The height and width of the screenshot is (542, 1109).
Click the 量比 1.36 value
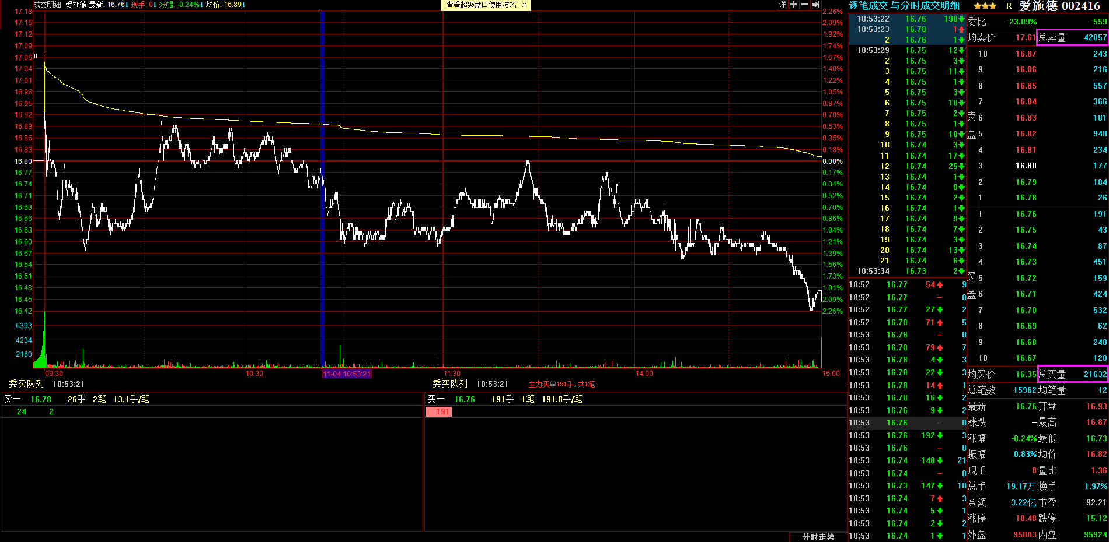coord(1098,470)
